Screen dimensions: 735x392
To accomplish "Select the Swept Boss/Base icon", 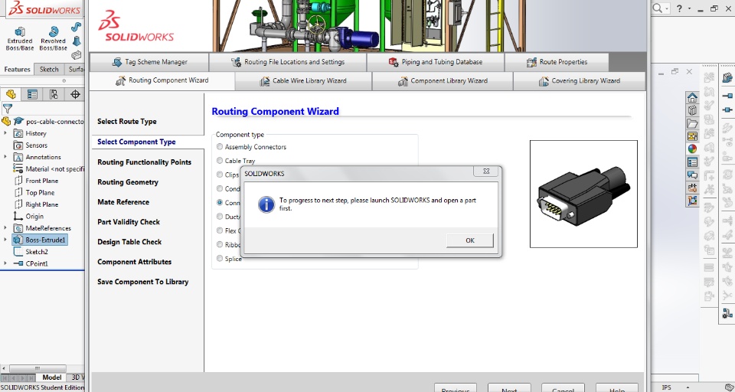I will pos(76,28).
